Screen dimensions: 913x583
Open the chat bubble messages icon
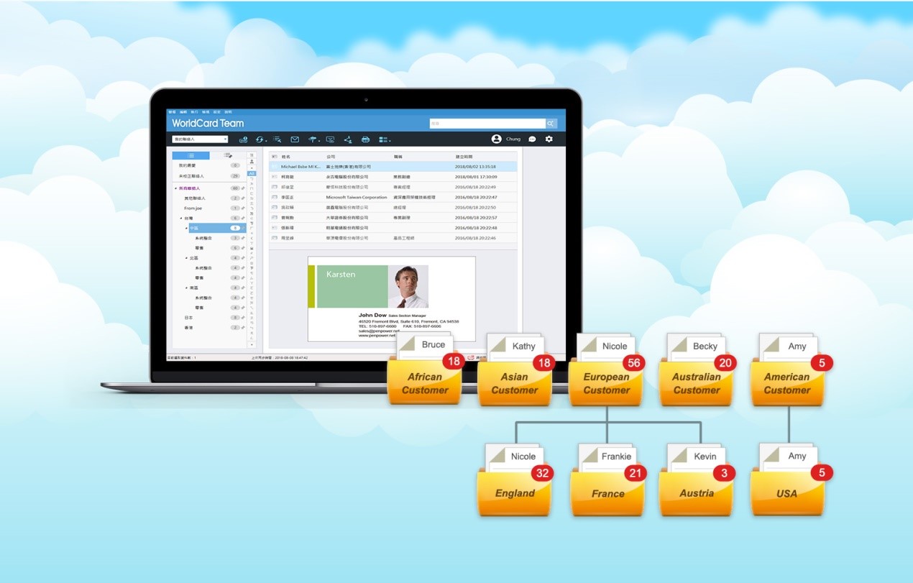pos(533,139)
